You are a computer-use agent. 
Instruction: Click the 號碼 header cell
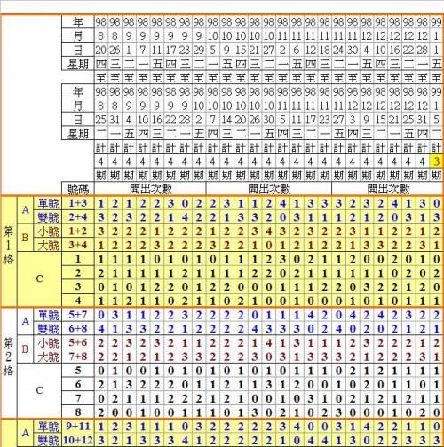click(x=78, y=189)
